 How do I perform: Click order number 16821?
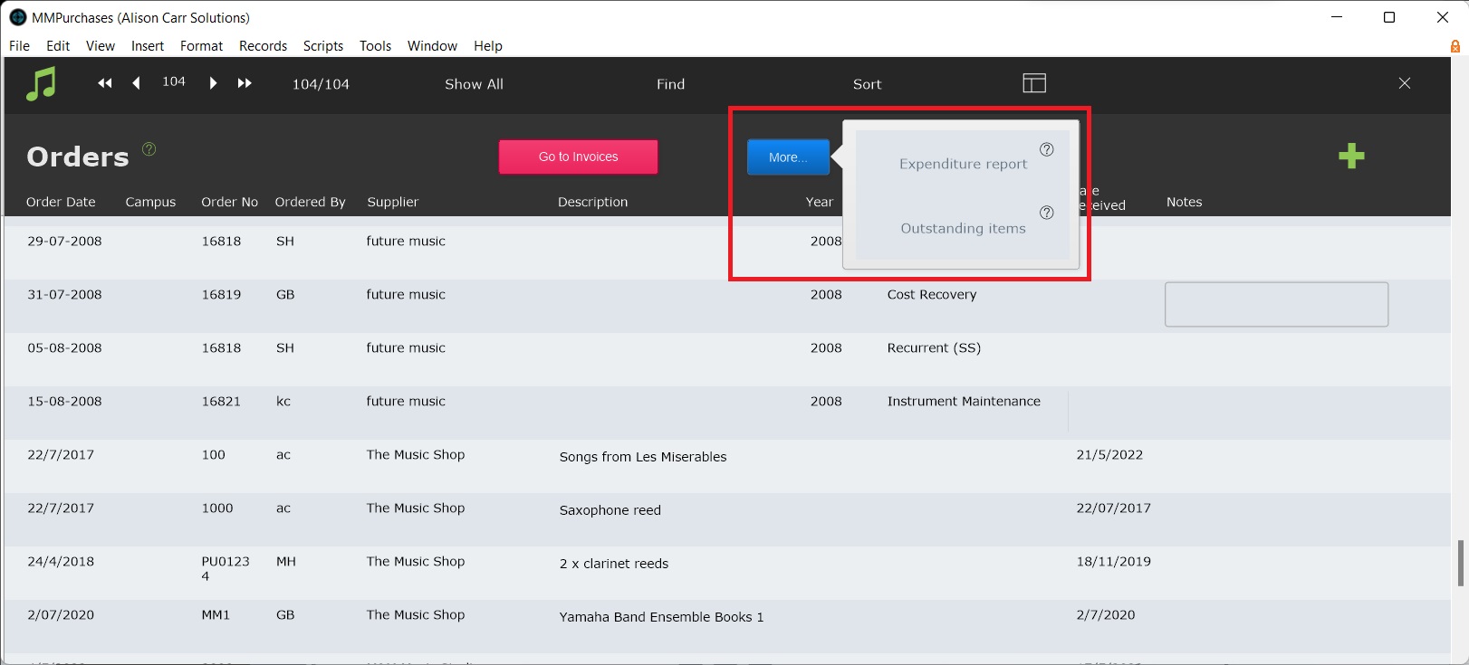click(221, 401)
